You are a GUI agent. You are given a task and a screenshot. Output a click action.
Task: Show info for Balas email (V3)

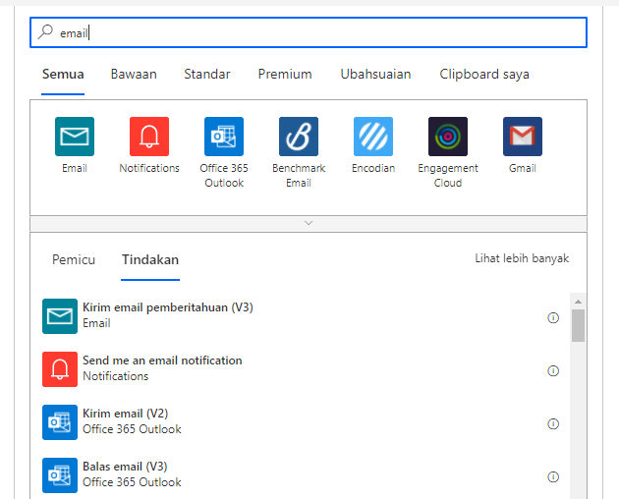coord(553,476)
